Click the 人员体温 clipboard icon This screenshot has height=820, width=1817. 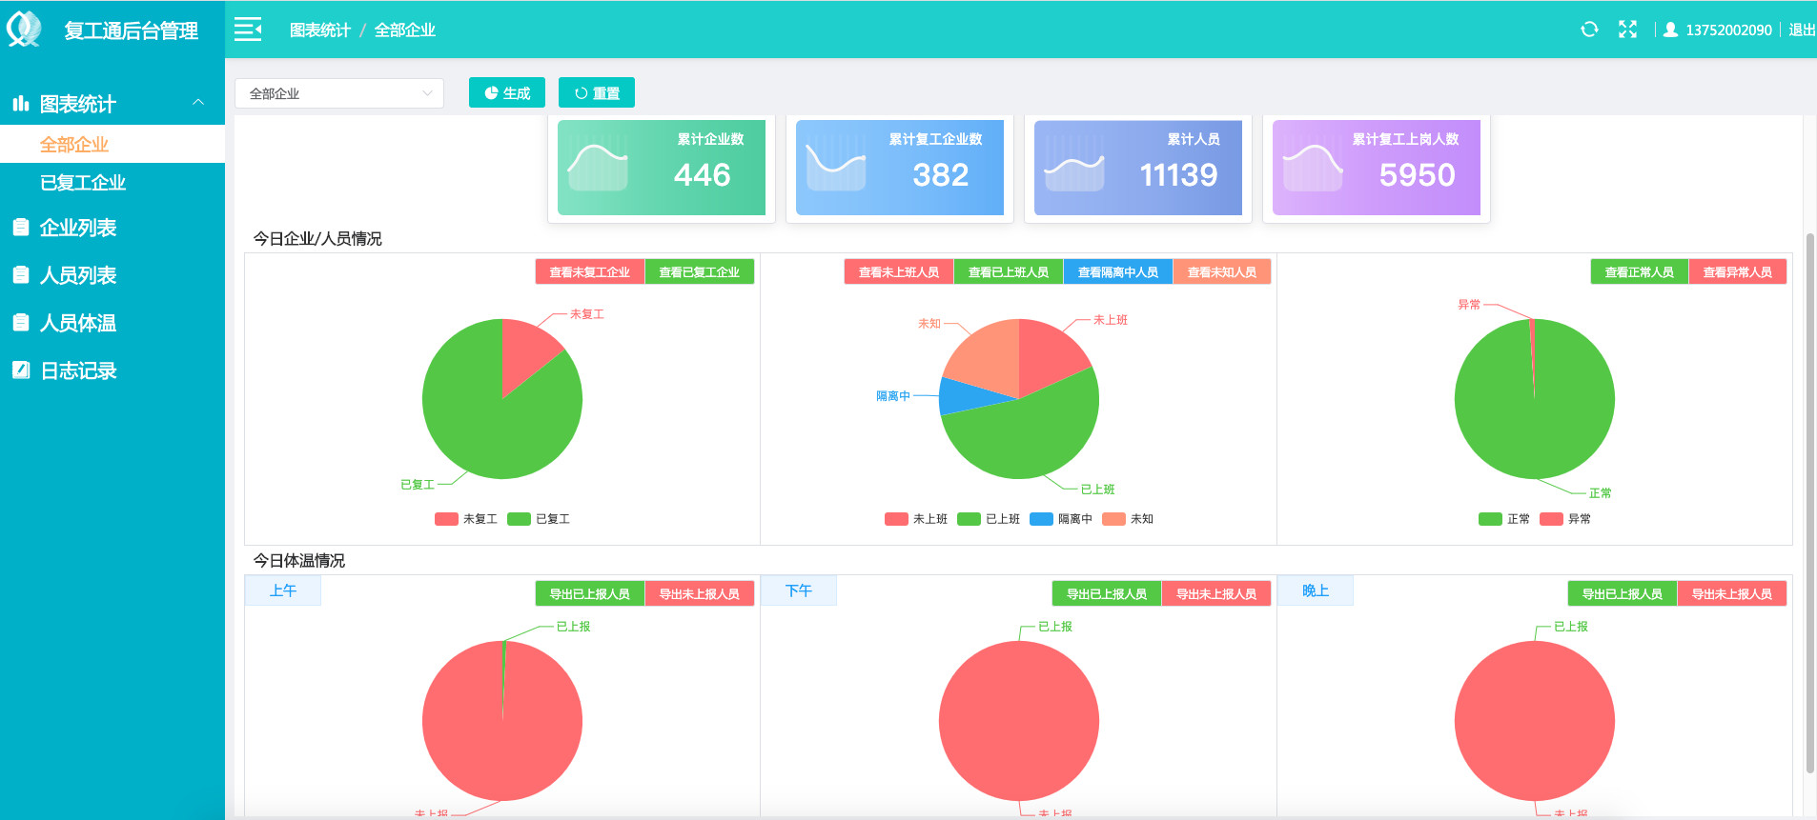point(21,322)
